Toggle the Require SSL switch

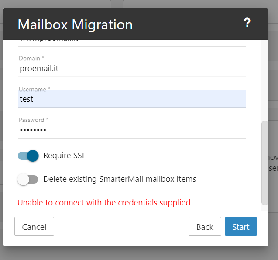click(28, 156)
